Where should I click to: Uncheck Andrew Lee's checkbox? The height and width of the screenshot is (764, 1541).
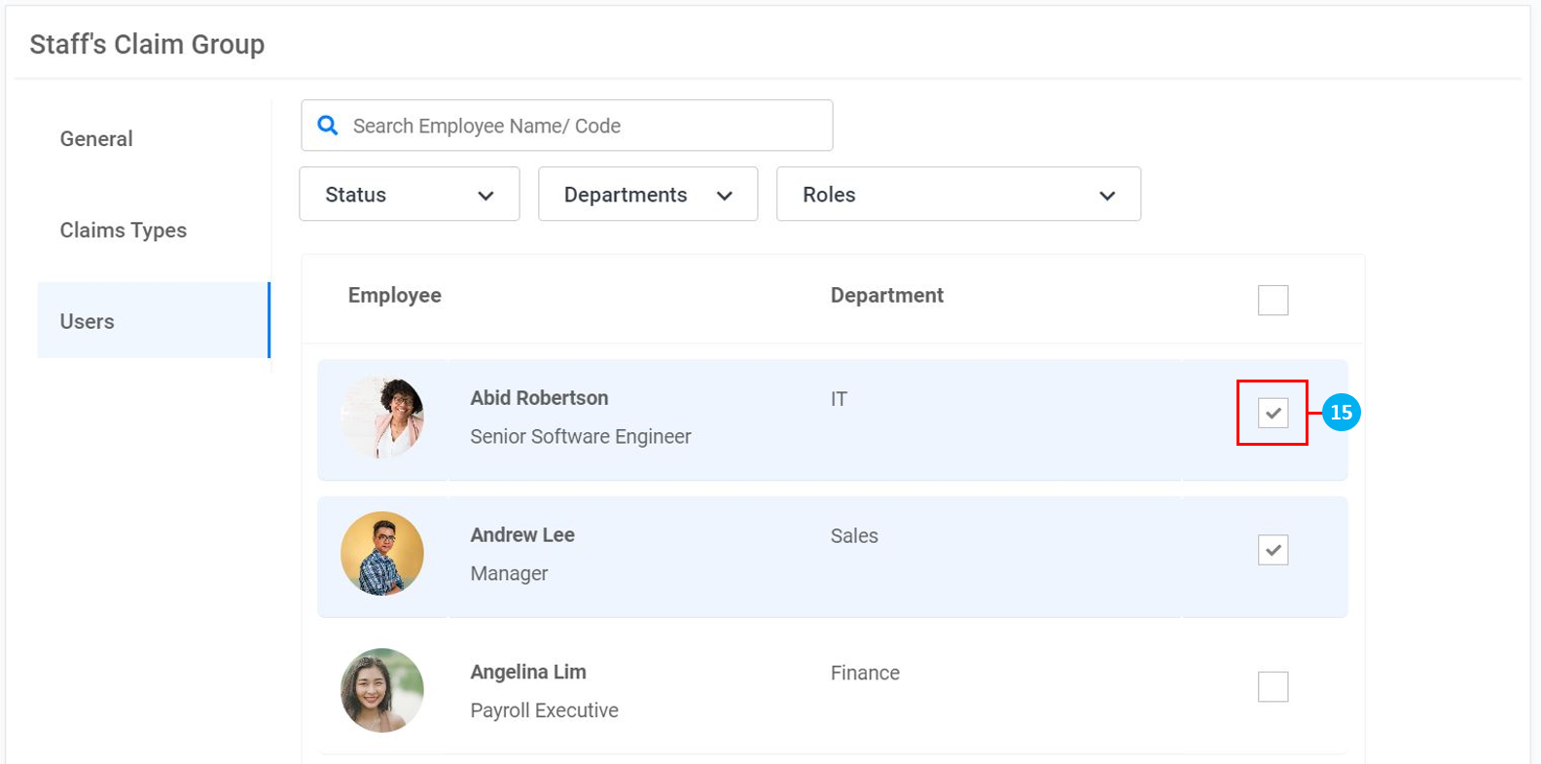[1272, 550]
